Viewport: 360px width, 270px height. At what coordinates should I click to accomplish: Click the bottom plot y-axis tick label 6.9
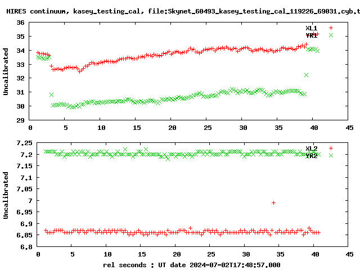(26, 224)
